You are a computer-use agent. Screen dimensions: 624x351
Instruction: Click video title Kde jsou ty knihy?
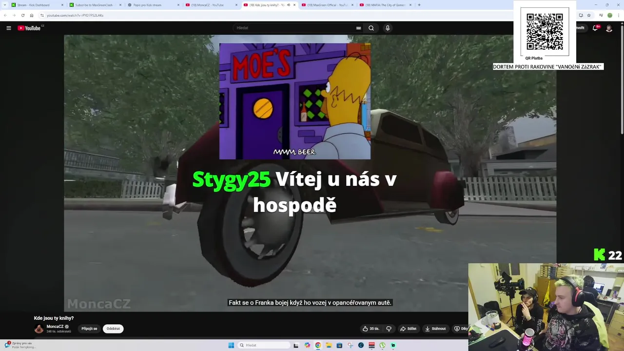click(x=54, y=318)
